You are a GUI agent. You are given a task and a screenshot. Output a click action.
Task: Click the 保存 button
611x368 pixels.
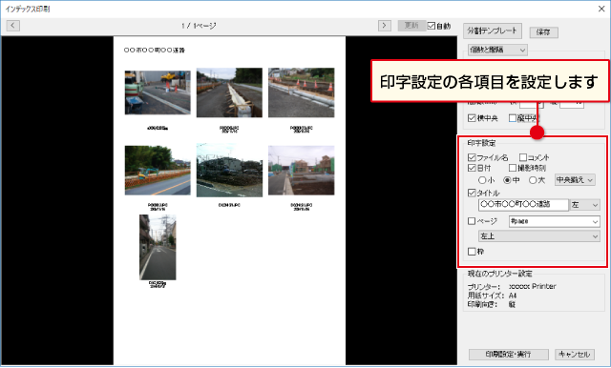point(543,32)
